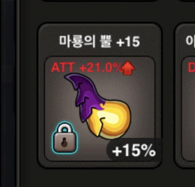Select the partially visible item card on the right

coord(185,95)
